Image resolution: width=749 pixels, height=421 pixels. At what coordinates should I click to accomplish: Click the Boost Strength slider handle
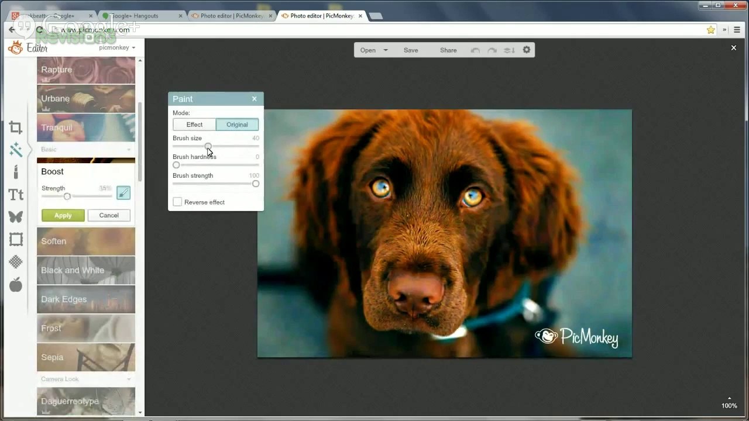(67, 196)
